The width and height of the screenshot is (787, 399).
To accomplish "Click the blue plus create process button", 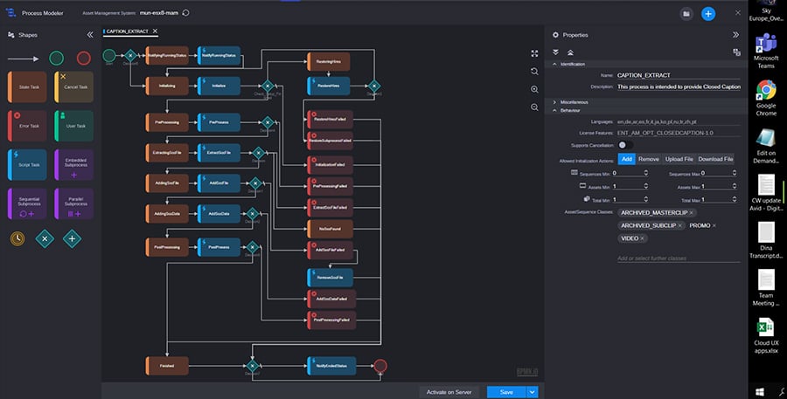I will [x=708, y=14].
